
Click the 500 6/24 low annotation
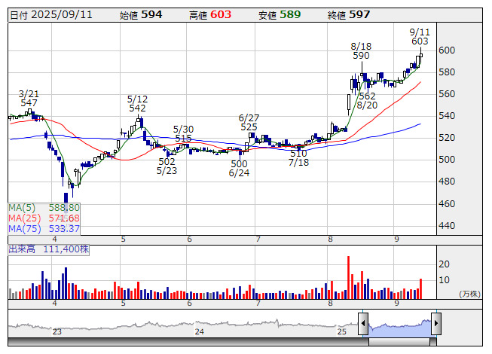pyautogui.click(x=239, y=169)
